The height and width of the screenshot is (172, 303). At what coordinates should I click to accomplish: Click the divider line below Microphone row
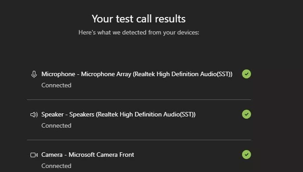pos(139,99)
